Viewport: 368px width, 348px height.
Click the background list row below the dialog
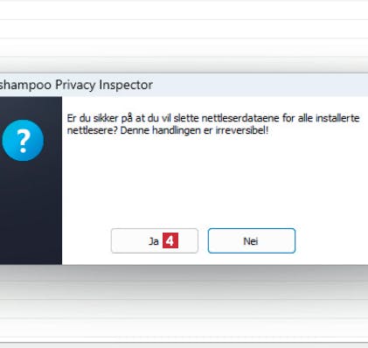coord(184,309)
